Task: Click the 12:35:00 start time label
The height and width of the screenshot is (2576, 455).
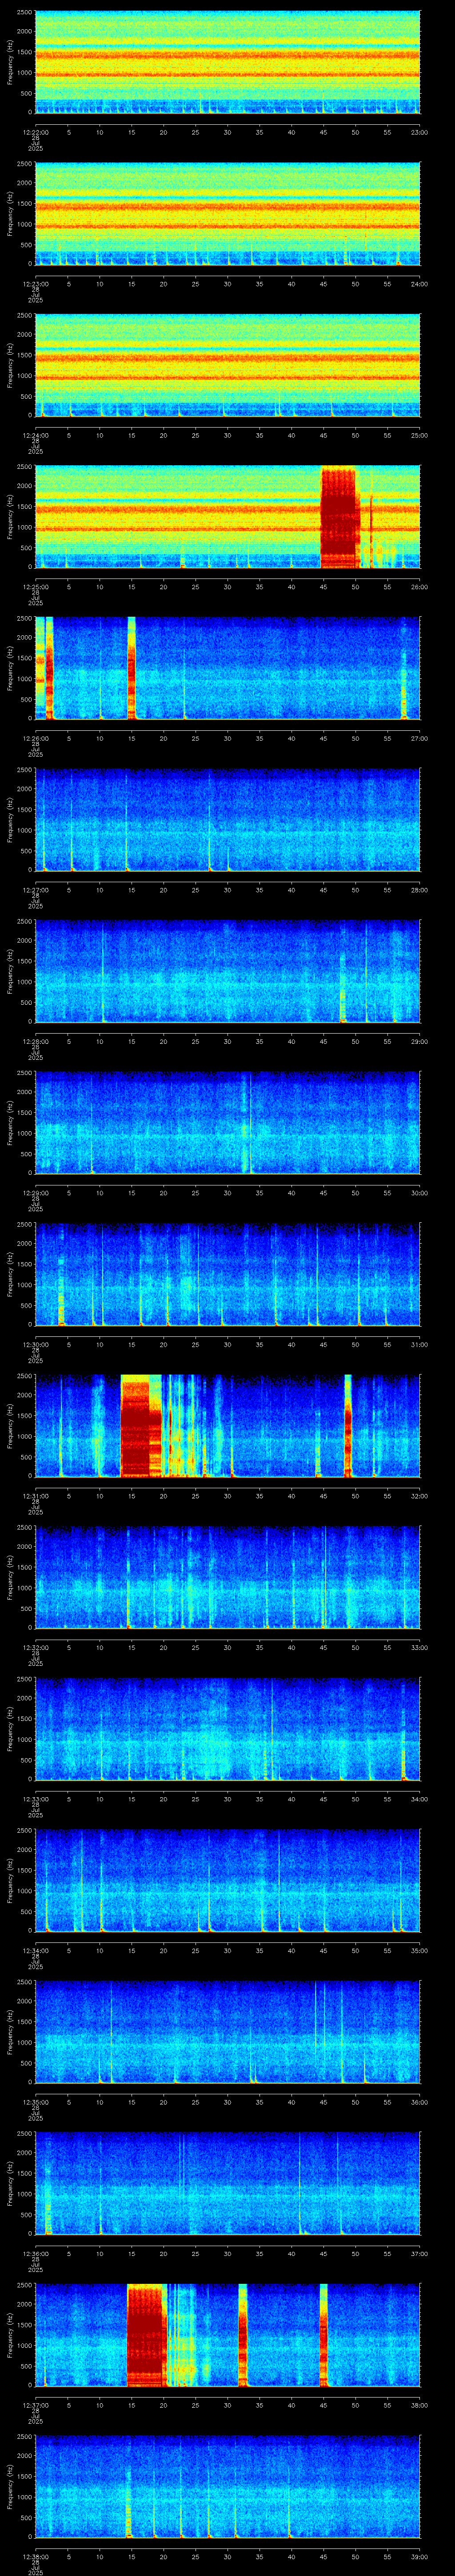Action: 35,2102
